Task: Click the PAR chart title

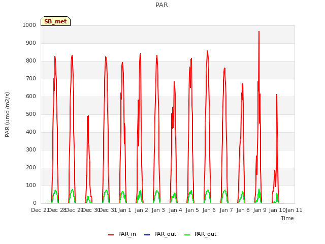Action: point(161,5)
